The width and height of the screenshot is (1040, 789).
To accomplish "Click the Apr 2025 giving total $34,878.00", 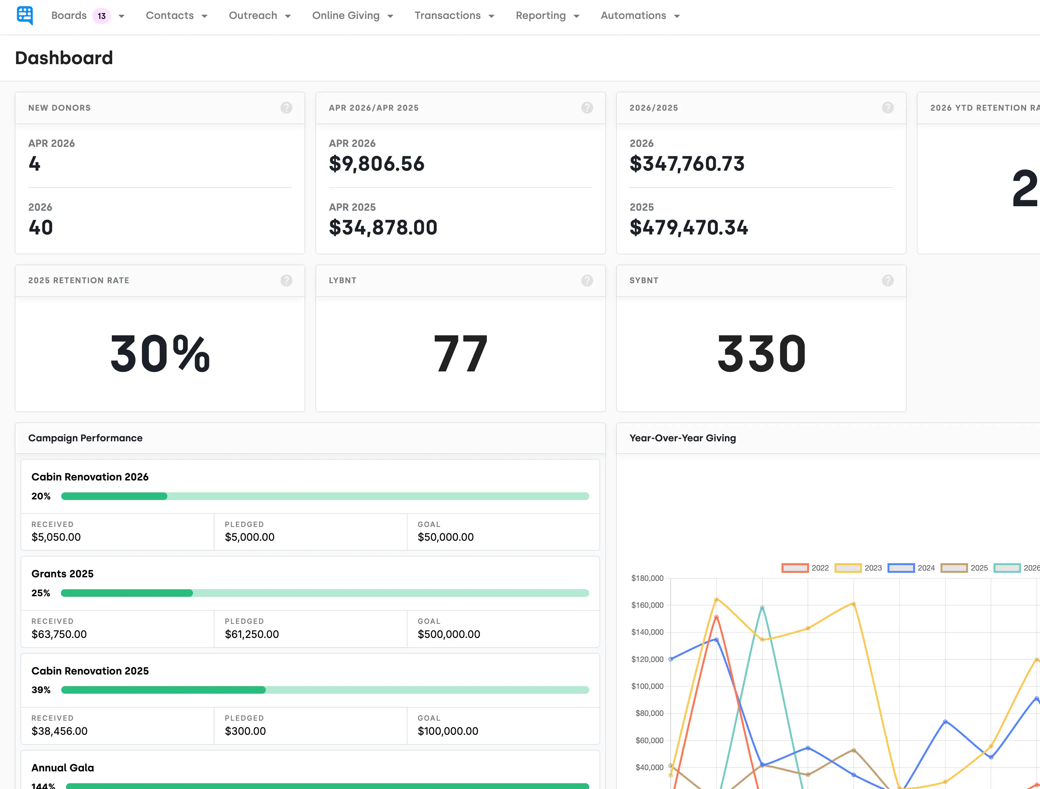I will [383, 228].
